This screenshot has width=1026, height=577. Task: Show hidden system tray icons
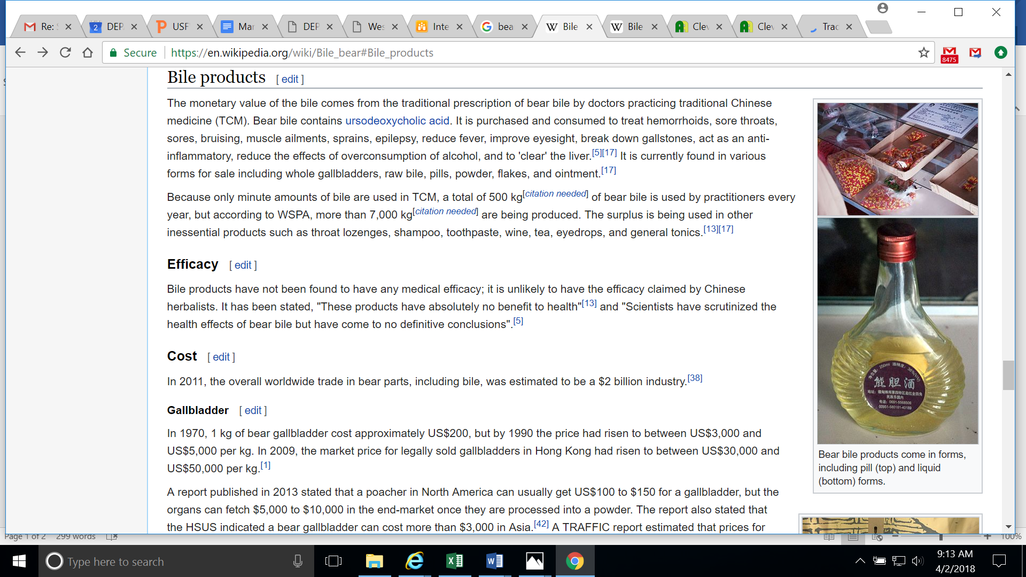tap(860, 561)
